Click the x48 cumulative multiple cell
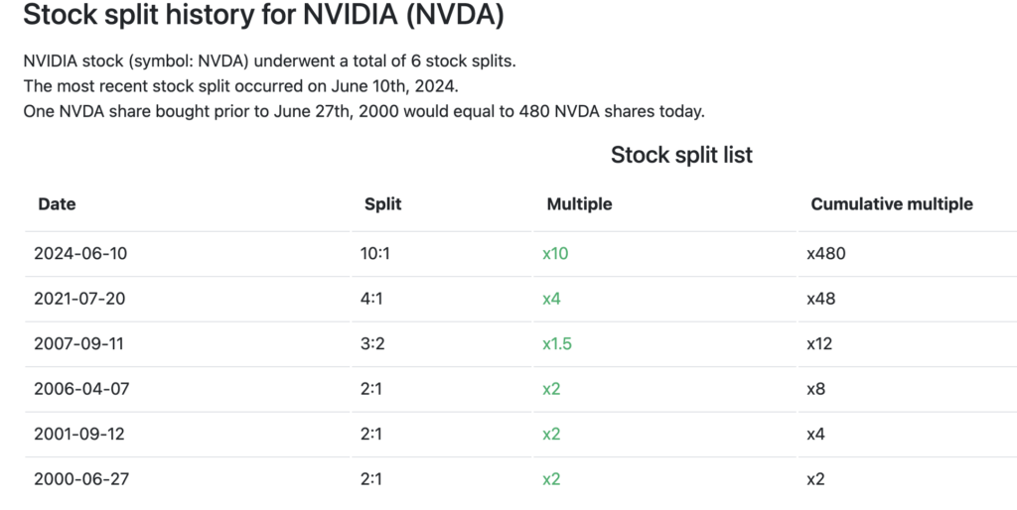 (821, 299)
